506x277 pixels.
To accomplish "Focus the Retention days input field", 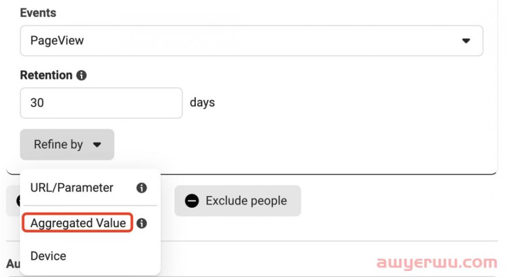I will (x=101, y=103).
